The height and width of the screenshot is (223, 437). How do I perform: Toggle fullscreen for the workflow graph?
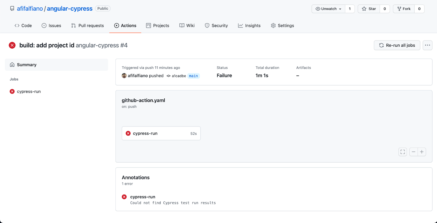[403, 152]
